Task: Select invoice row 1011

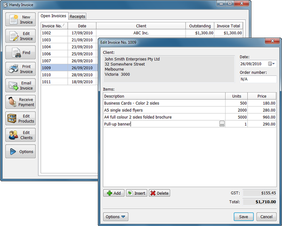Action: point(69,82)
